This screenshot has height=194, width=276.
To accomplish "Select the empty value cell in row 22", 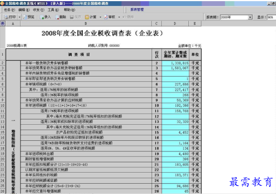I will 175,170.
